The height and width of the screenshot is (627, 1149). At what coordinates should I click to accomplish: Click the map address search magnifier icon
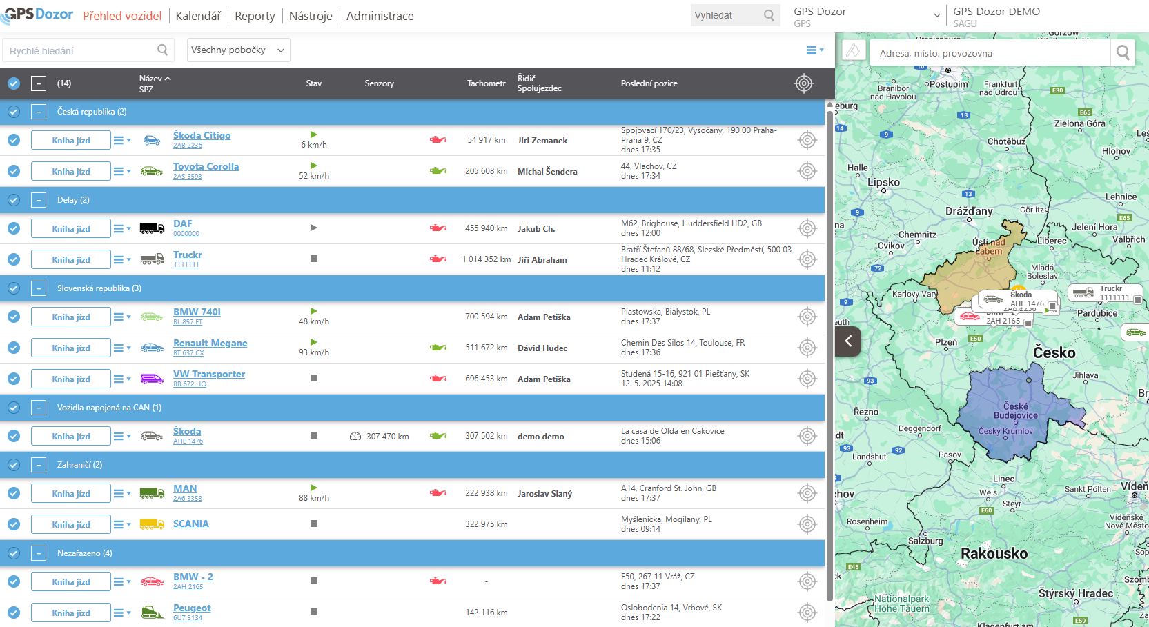point(1123,52)
